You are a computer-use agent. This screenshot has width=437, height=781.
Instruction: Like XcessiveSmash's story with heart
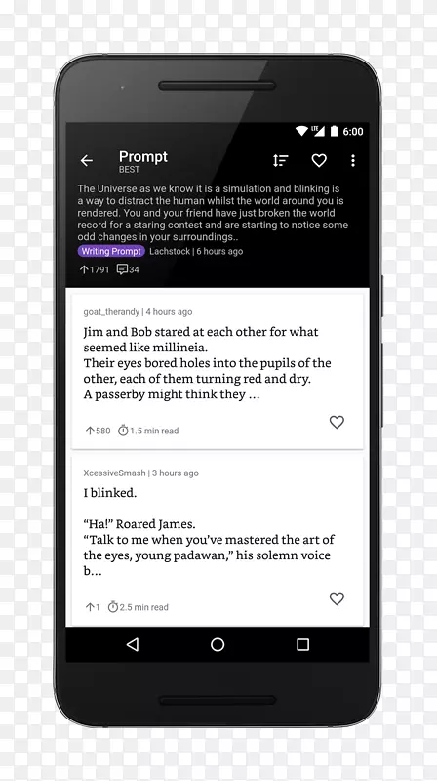pyautogui.click(x=337, y=598)
